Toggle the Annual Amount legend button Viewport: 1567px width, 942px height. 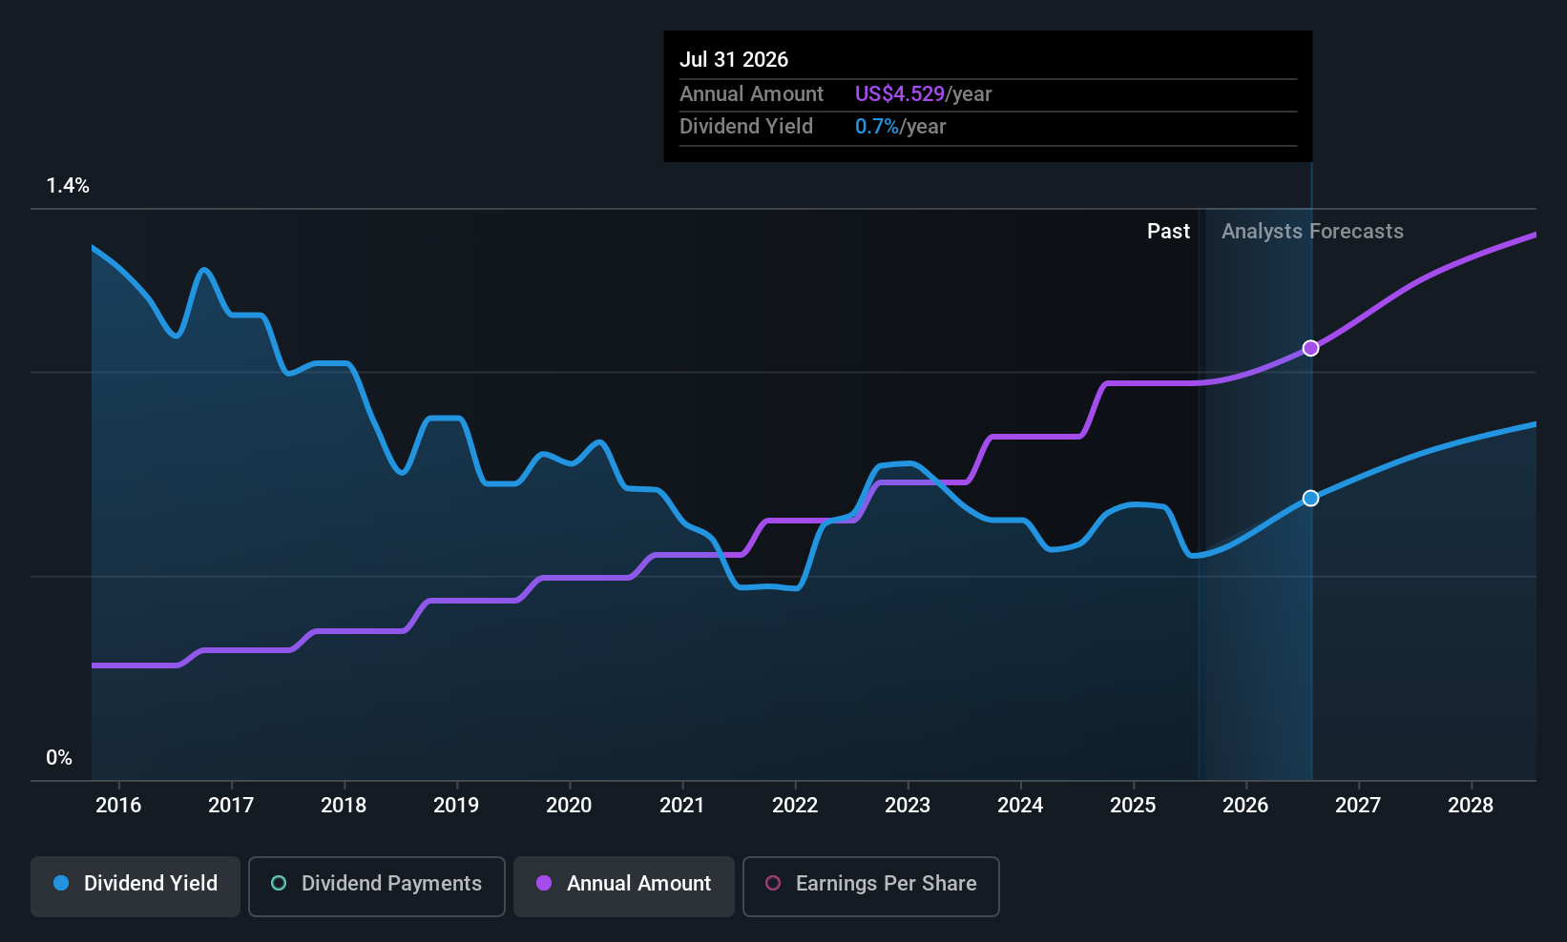click(624, 886)
